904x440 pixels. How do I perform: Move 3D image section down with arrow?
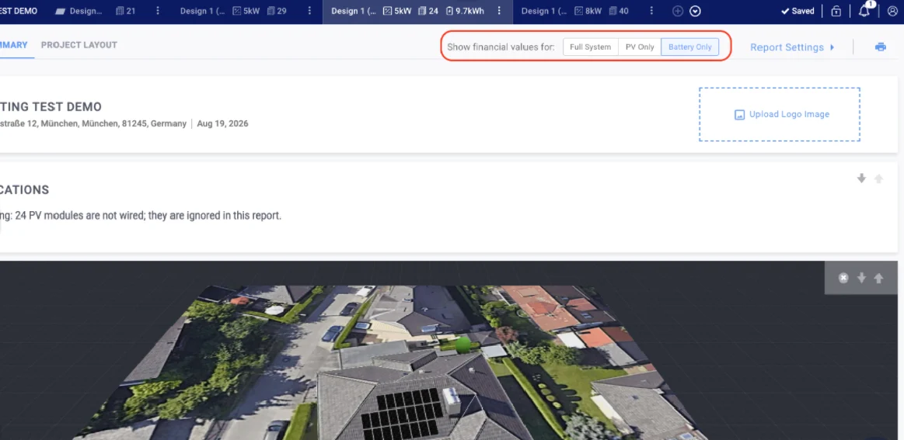(x=861, y=278)
